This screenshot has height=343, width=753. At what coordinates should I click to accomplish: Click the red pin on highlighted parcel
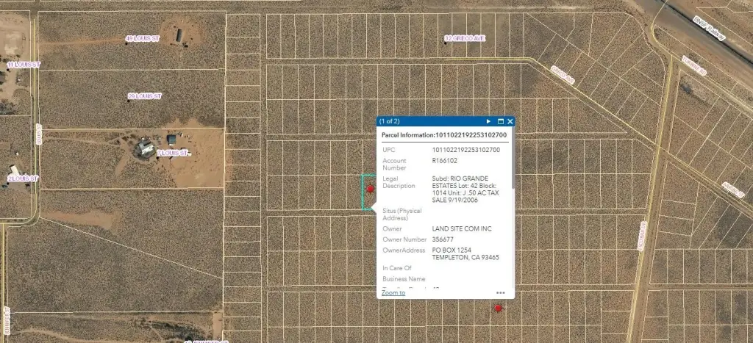[x=371, y=189]
